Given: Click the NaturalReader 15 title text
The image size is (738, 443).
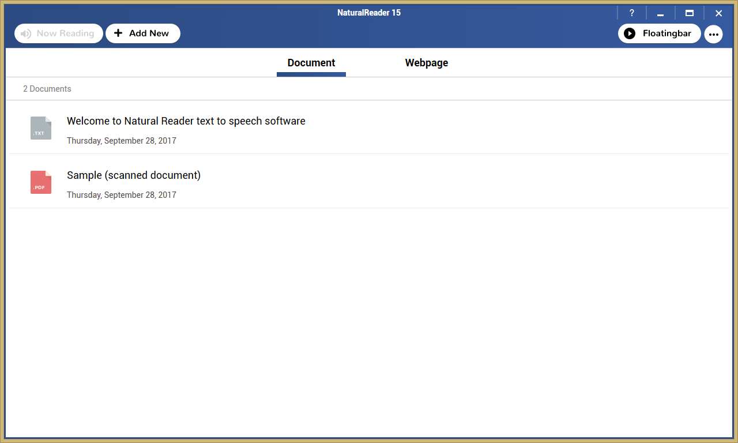Looking at the screenshot, I should [x=369, y=13].
